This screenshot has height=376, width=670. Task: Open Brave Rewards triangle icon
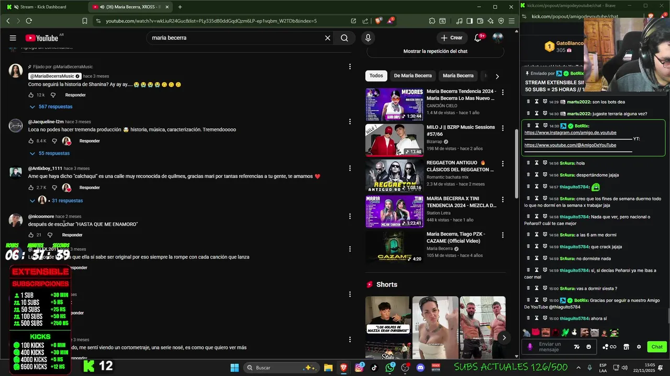pos(390,21)
